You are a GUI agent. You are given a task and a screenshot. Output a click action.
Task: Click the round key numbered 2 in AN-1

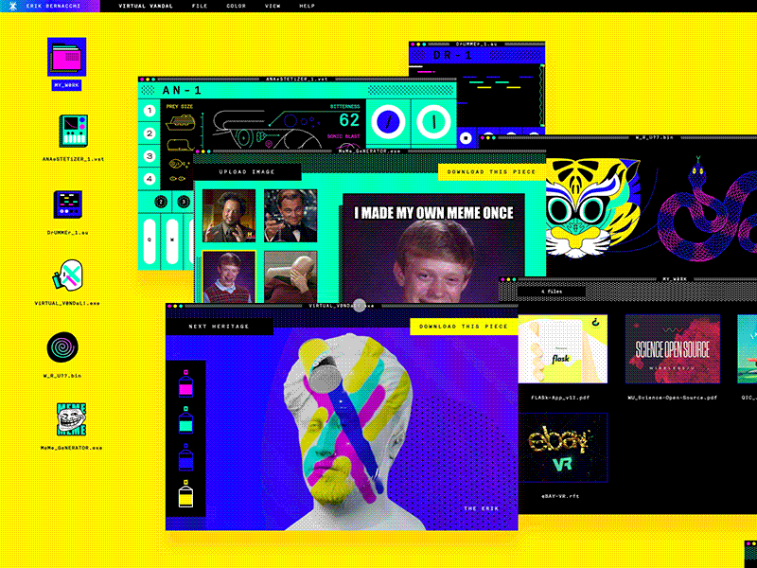coord(161,202)
